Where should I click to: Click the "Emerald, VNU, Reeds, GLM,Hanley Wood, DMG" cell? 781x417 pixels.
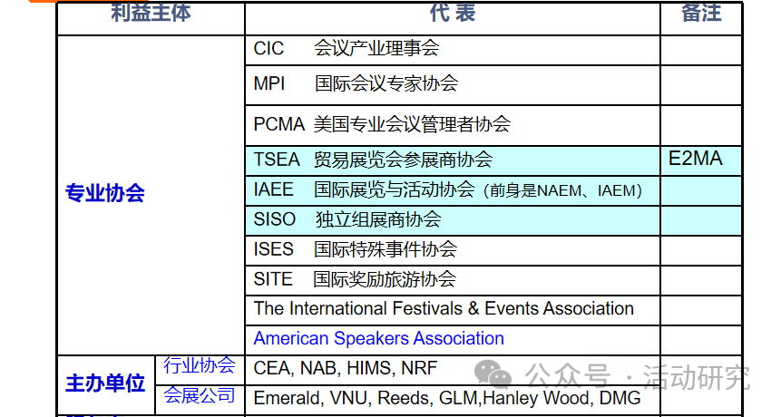click(x=453, y=400)
